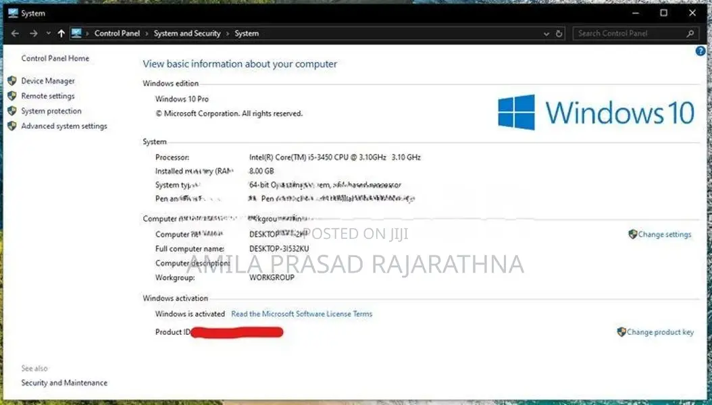The height and width of the screenshot is (405, 712).
Task: Open Advanced system settings
Action: 64,126
